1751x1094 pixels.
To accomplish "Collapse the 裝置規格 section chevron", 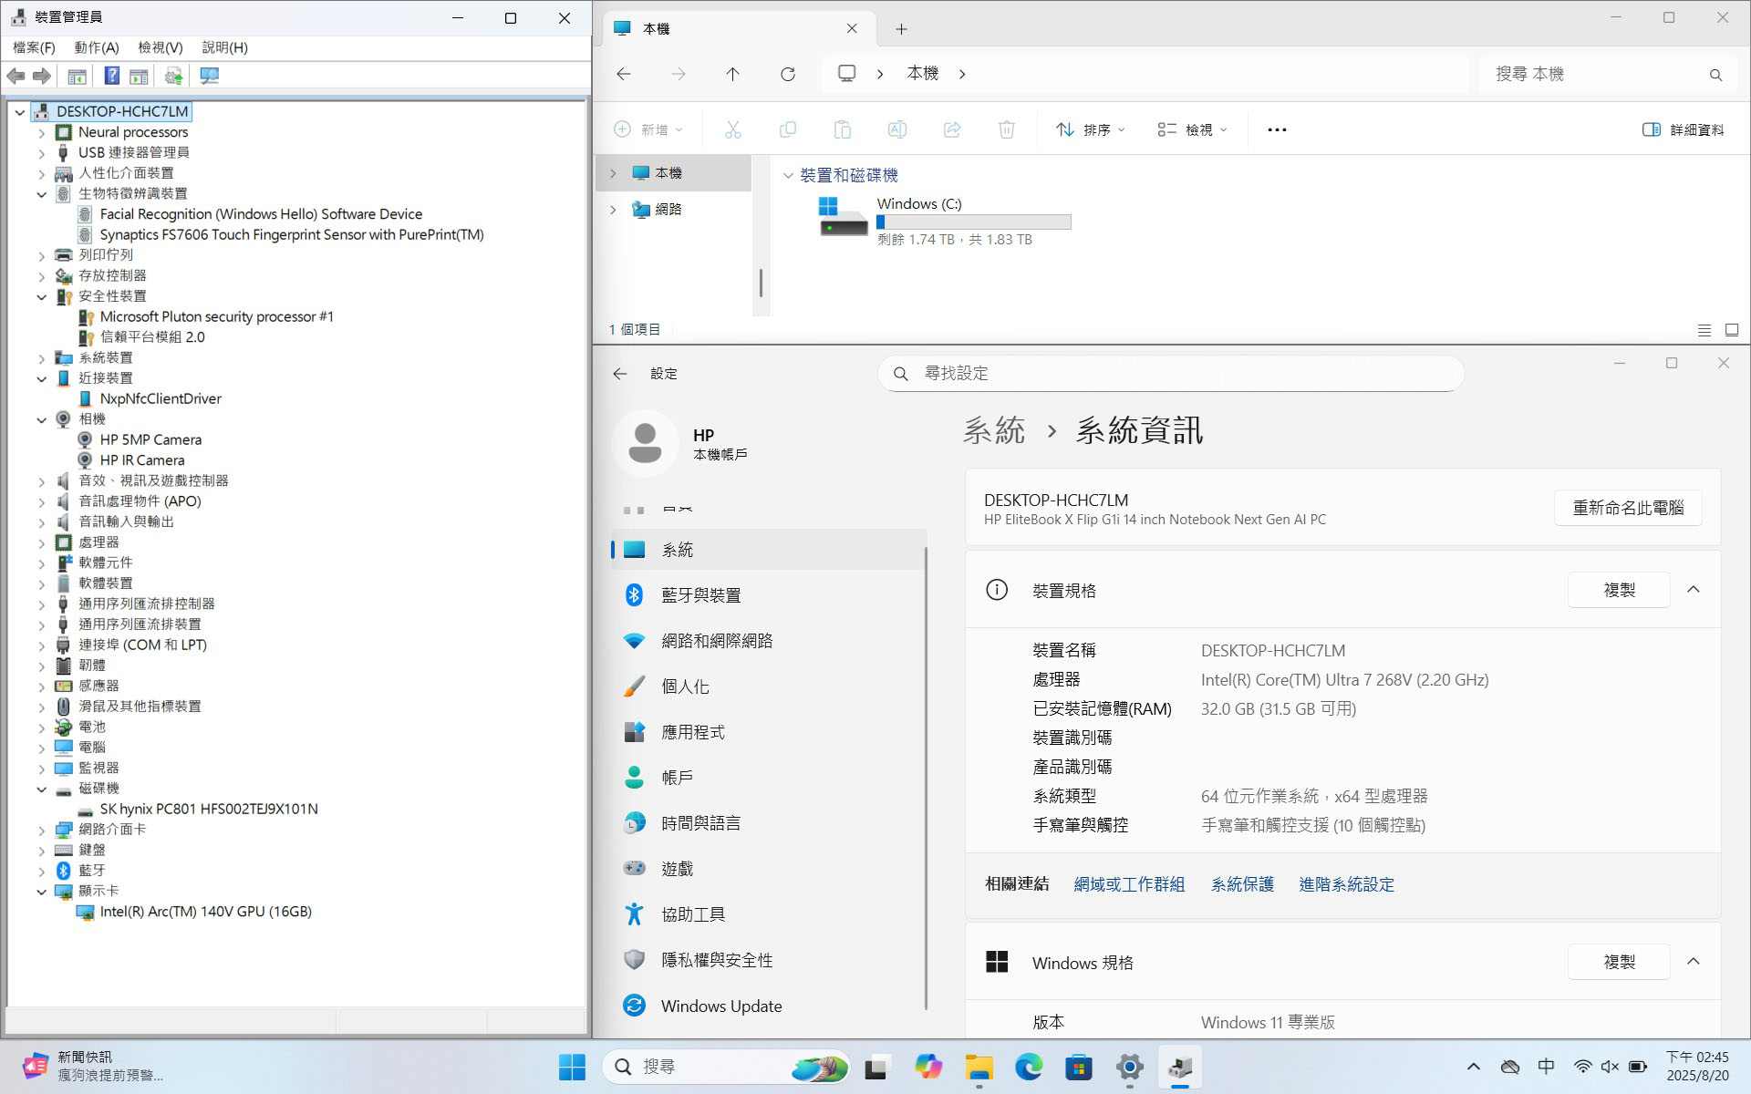I will tap(1693, 590).
